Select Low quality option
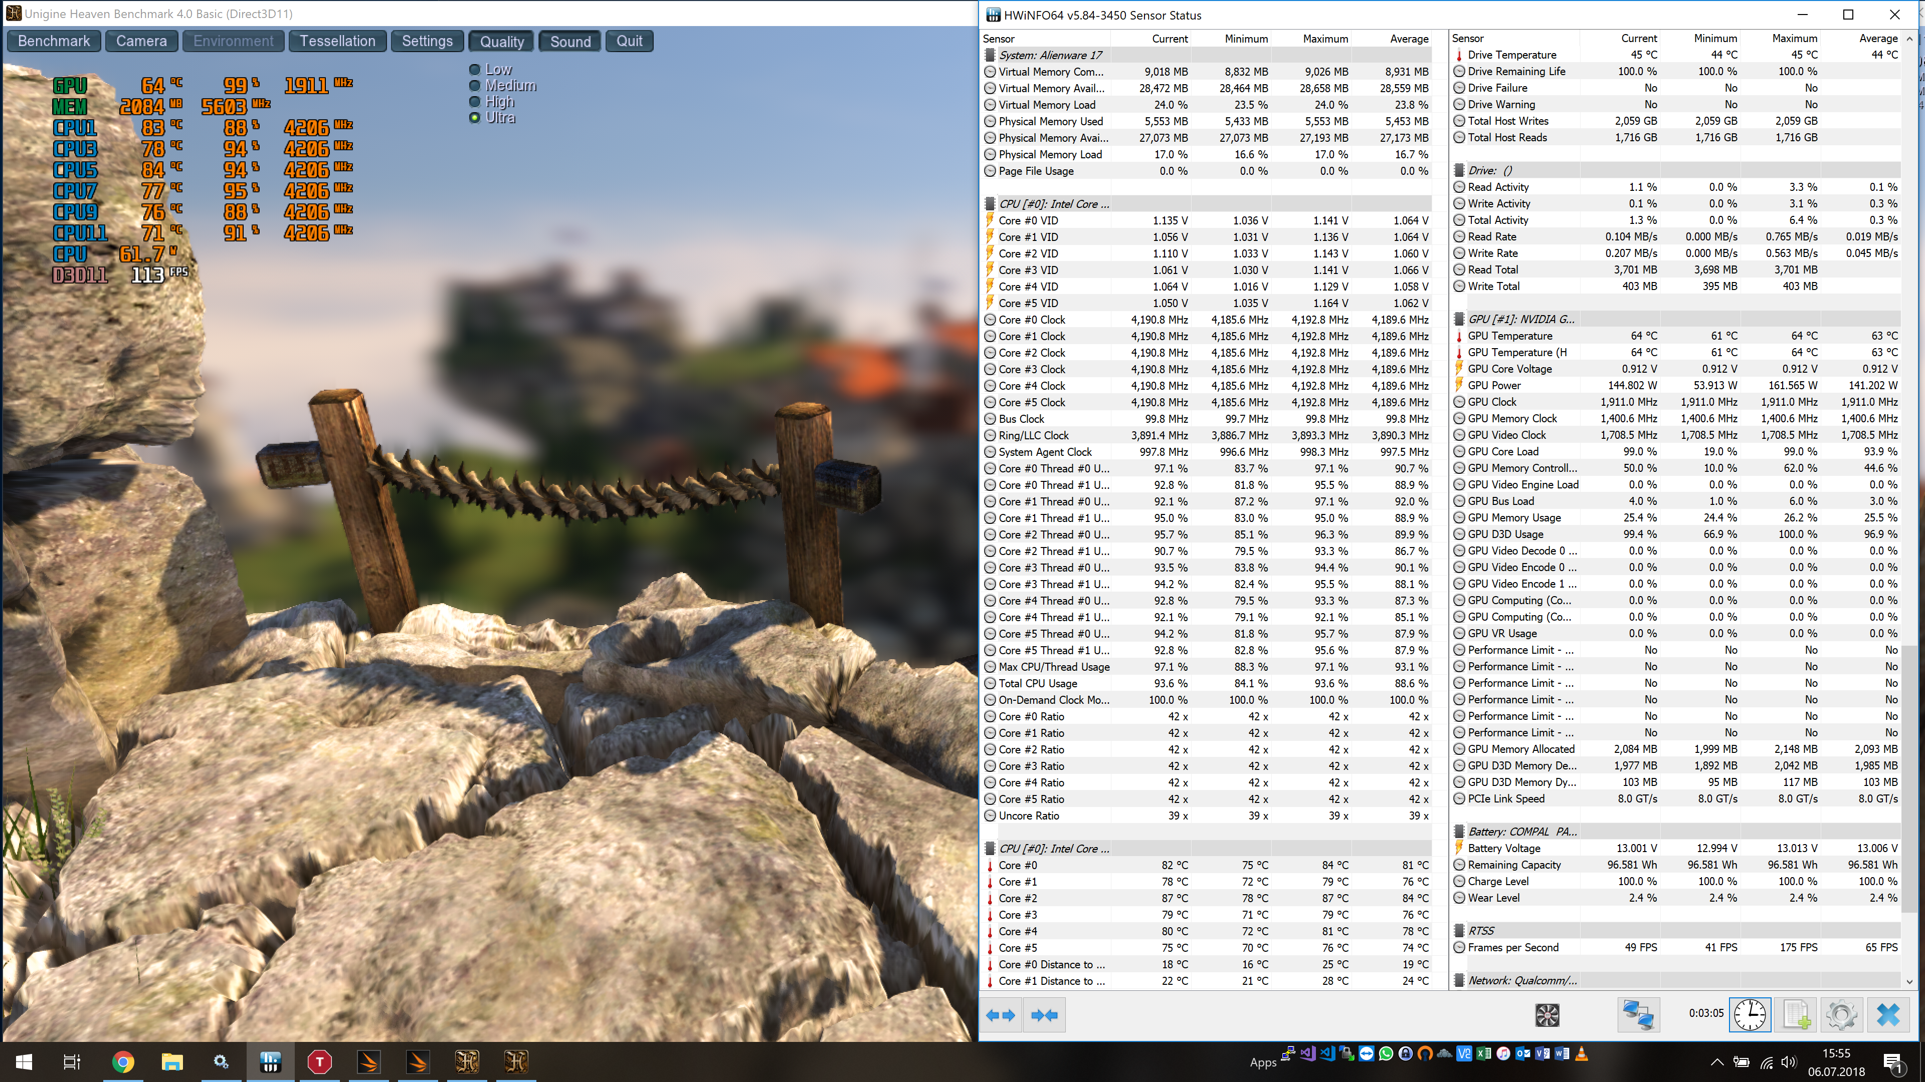 click(x=491, y=70)
